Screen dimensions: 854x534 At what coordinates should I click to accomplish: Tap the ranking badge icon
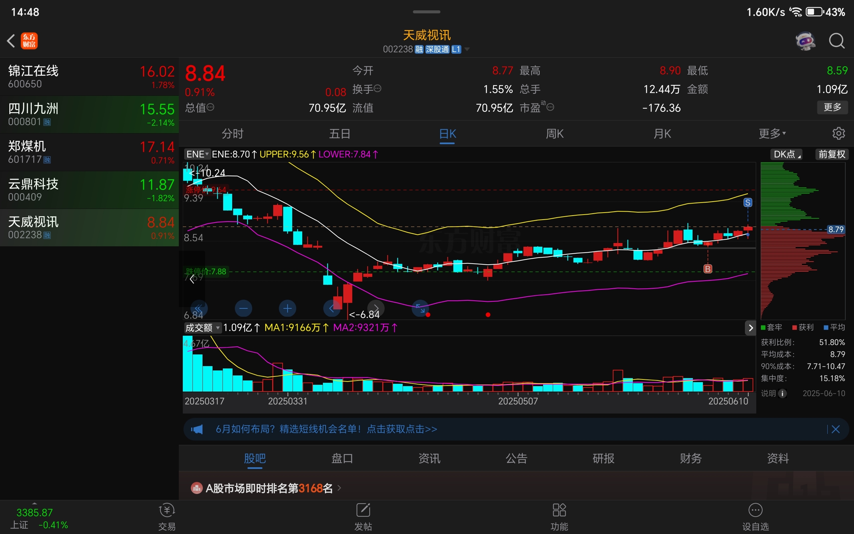[196, 488]
